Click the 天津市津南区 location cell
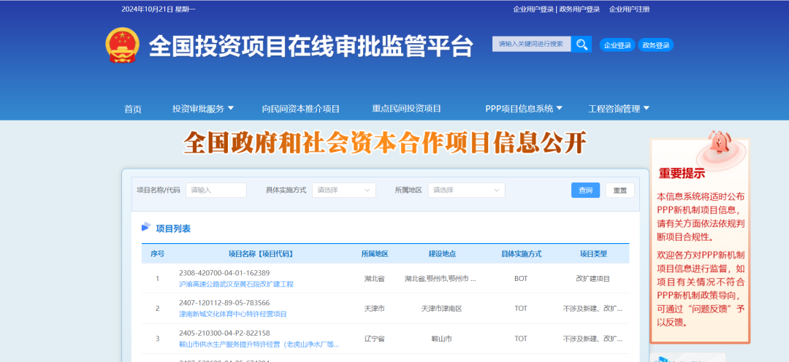This screenshot has height=362, width=789. (441, 309)
